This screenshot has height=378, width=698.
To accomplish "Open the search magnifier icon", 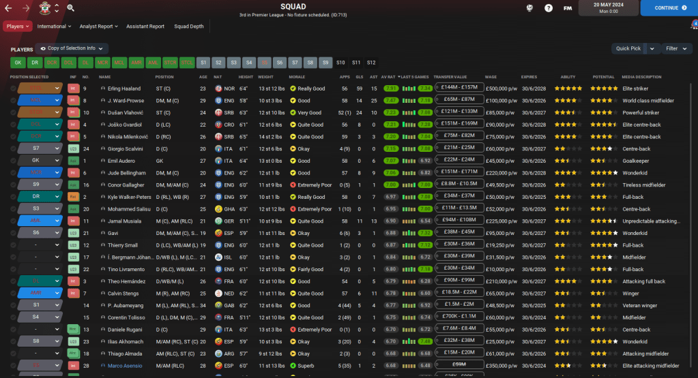I will click(71, 8).
